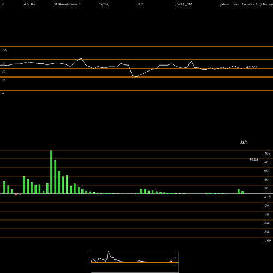273x273 pixels.
Task: Open the mini overview chart thumbnail
Action: click(x=135, y=262)
